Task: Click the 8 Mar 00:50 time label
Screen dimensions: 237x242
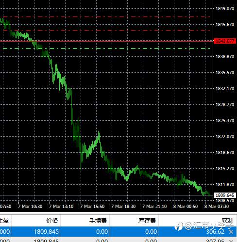Action: [x=186, y=207]
